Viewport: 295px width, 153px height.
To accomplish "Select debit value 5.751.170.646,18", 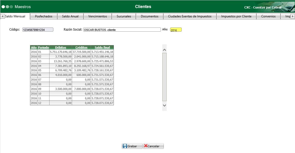I will click(61, 52).
